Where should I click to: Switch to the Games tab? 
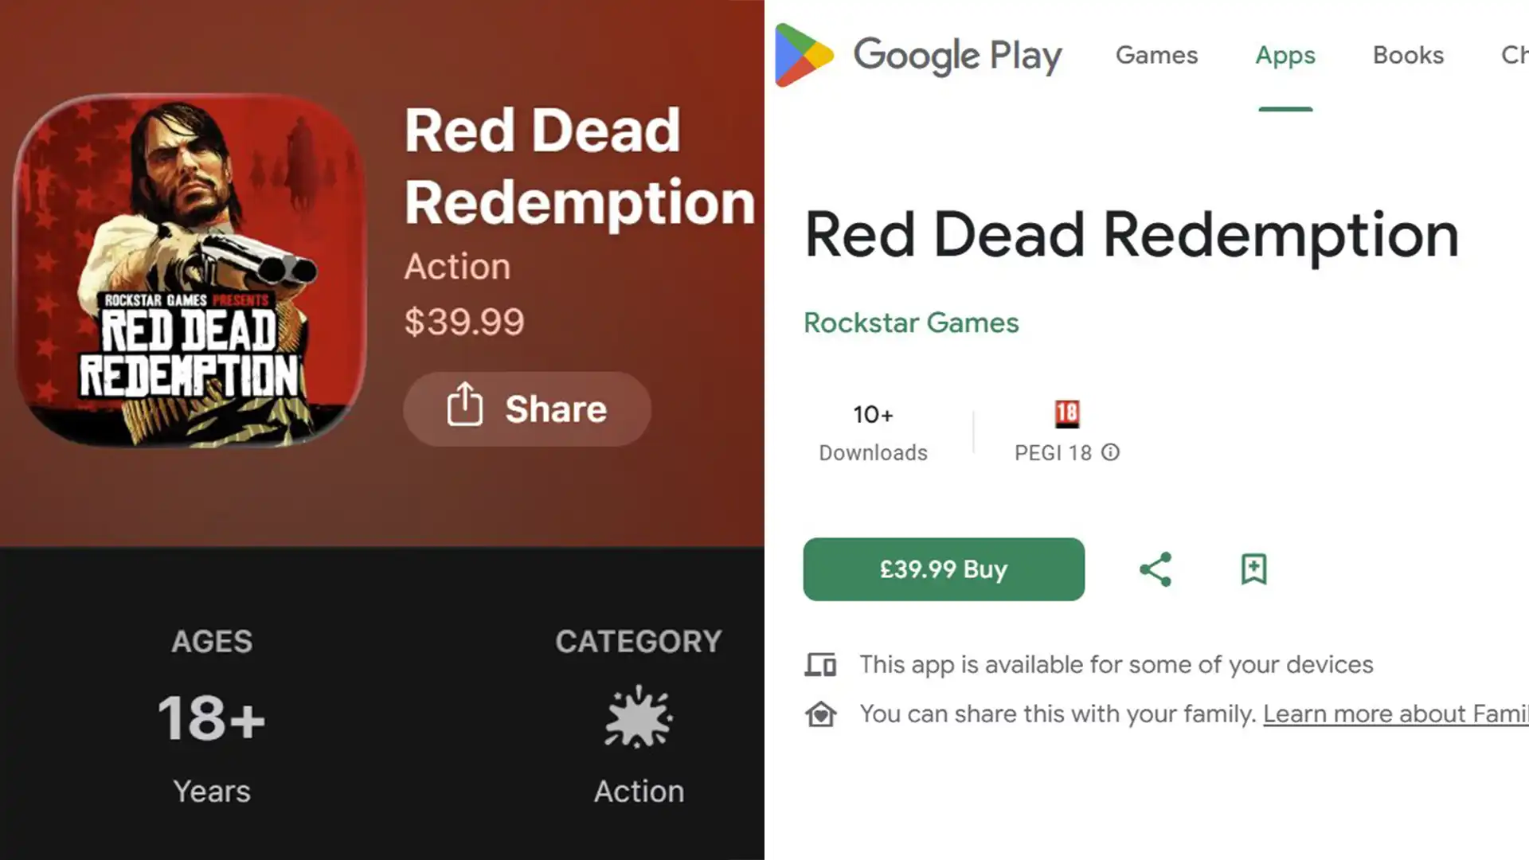[1156, 54]
